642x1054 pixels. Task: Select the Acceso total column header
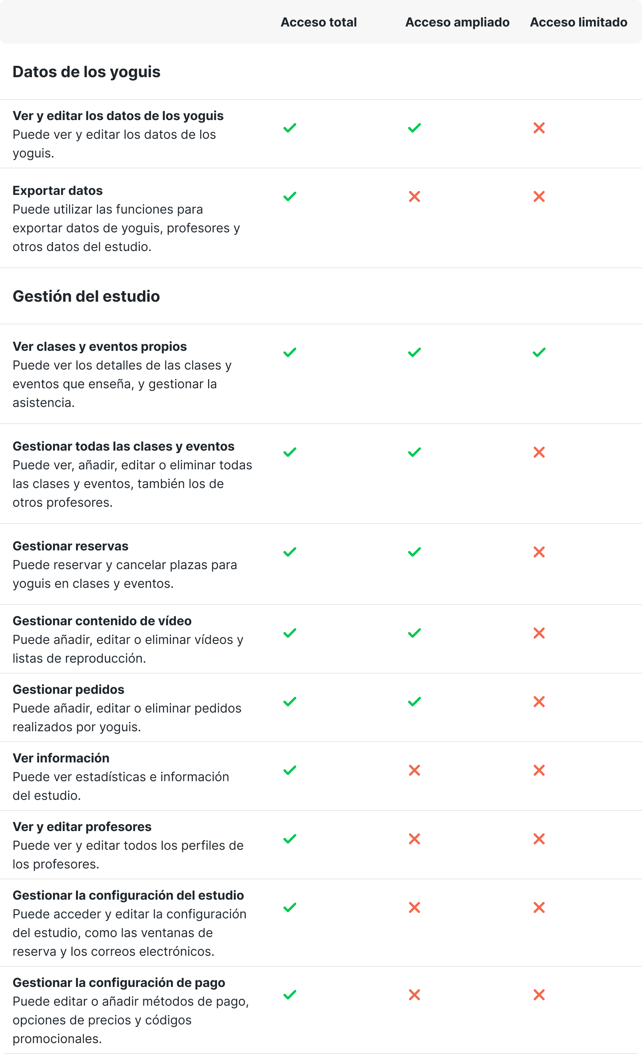[x=318, y=22]
